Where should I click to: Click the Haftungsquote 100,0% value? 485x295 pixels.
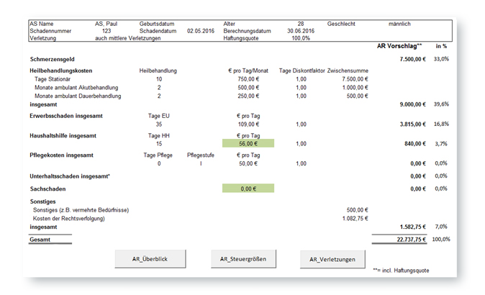[x=300, y=38]
